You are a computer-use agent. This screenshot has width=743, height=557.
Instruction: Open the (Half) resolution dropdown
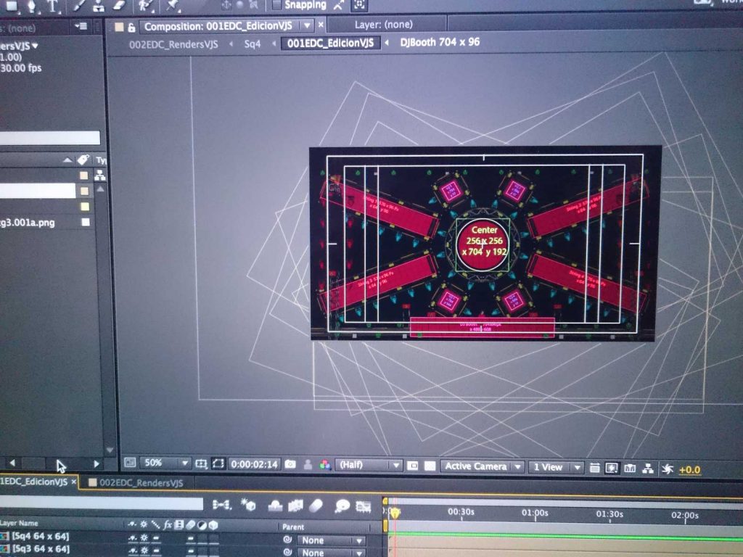click(x=369, y=465)
